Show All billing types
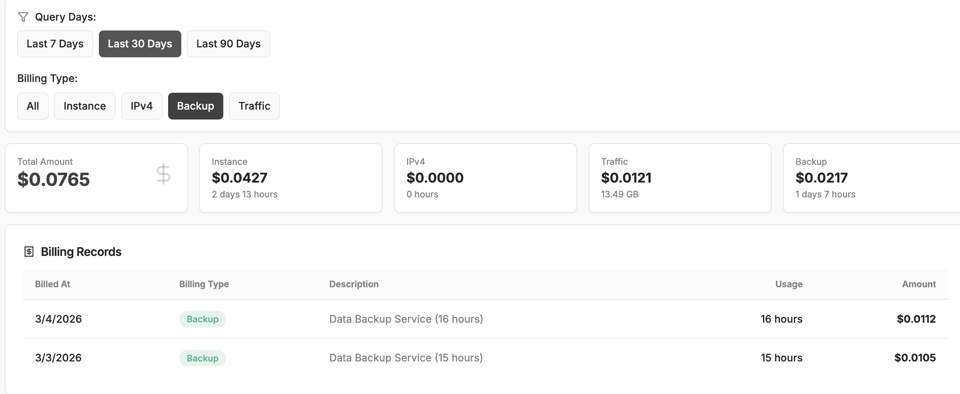The width and height of the screenshot is (960, 394). pyautogui.click(x=33, y=106)
